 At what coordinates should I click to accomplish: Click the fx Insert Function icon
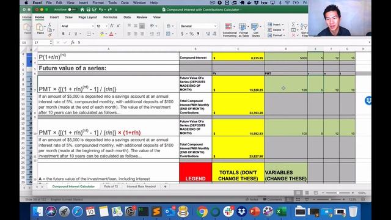[x=73, y=43]
